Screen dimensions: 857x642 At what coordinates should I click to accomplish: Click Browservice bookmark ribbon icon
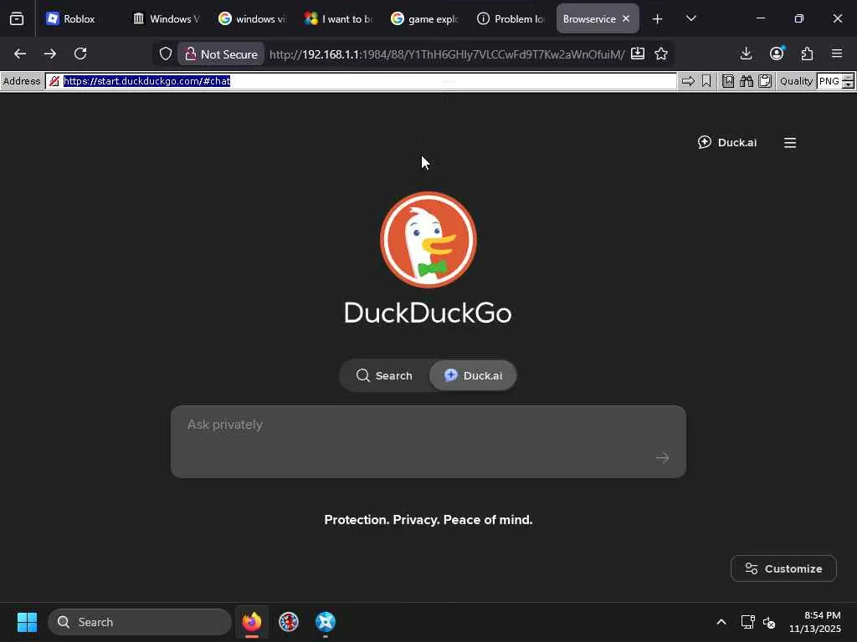tap(706, 81)
